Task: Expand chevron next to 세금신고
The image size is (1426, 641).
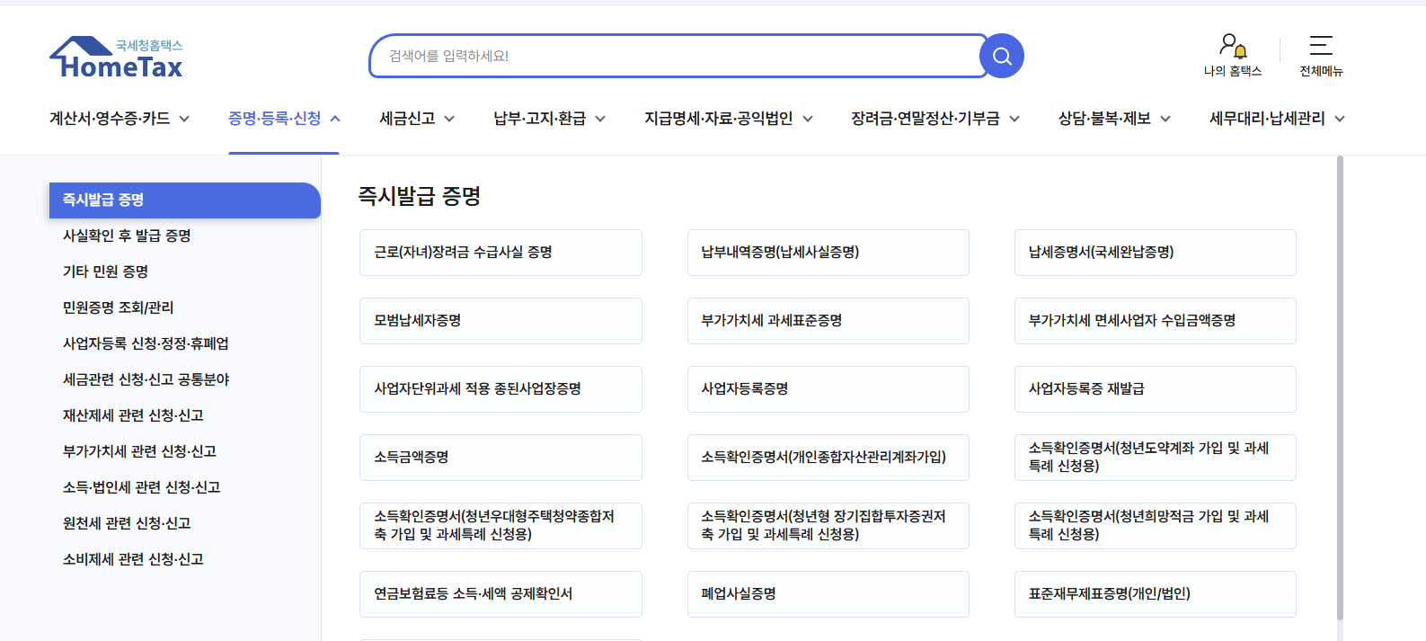Action: coord(449,119)
